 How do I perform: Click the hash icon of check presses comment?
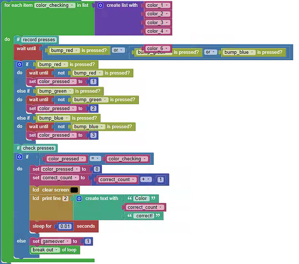(18, 148)
